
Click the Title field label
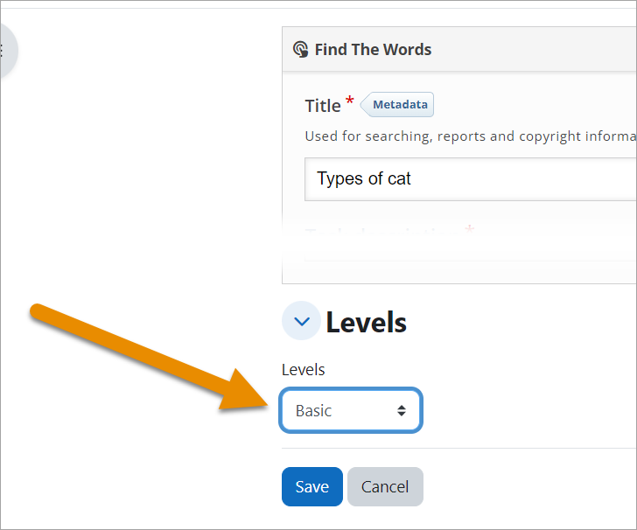click(x=322, y=106)
